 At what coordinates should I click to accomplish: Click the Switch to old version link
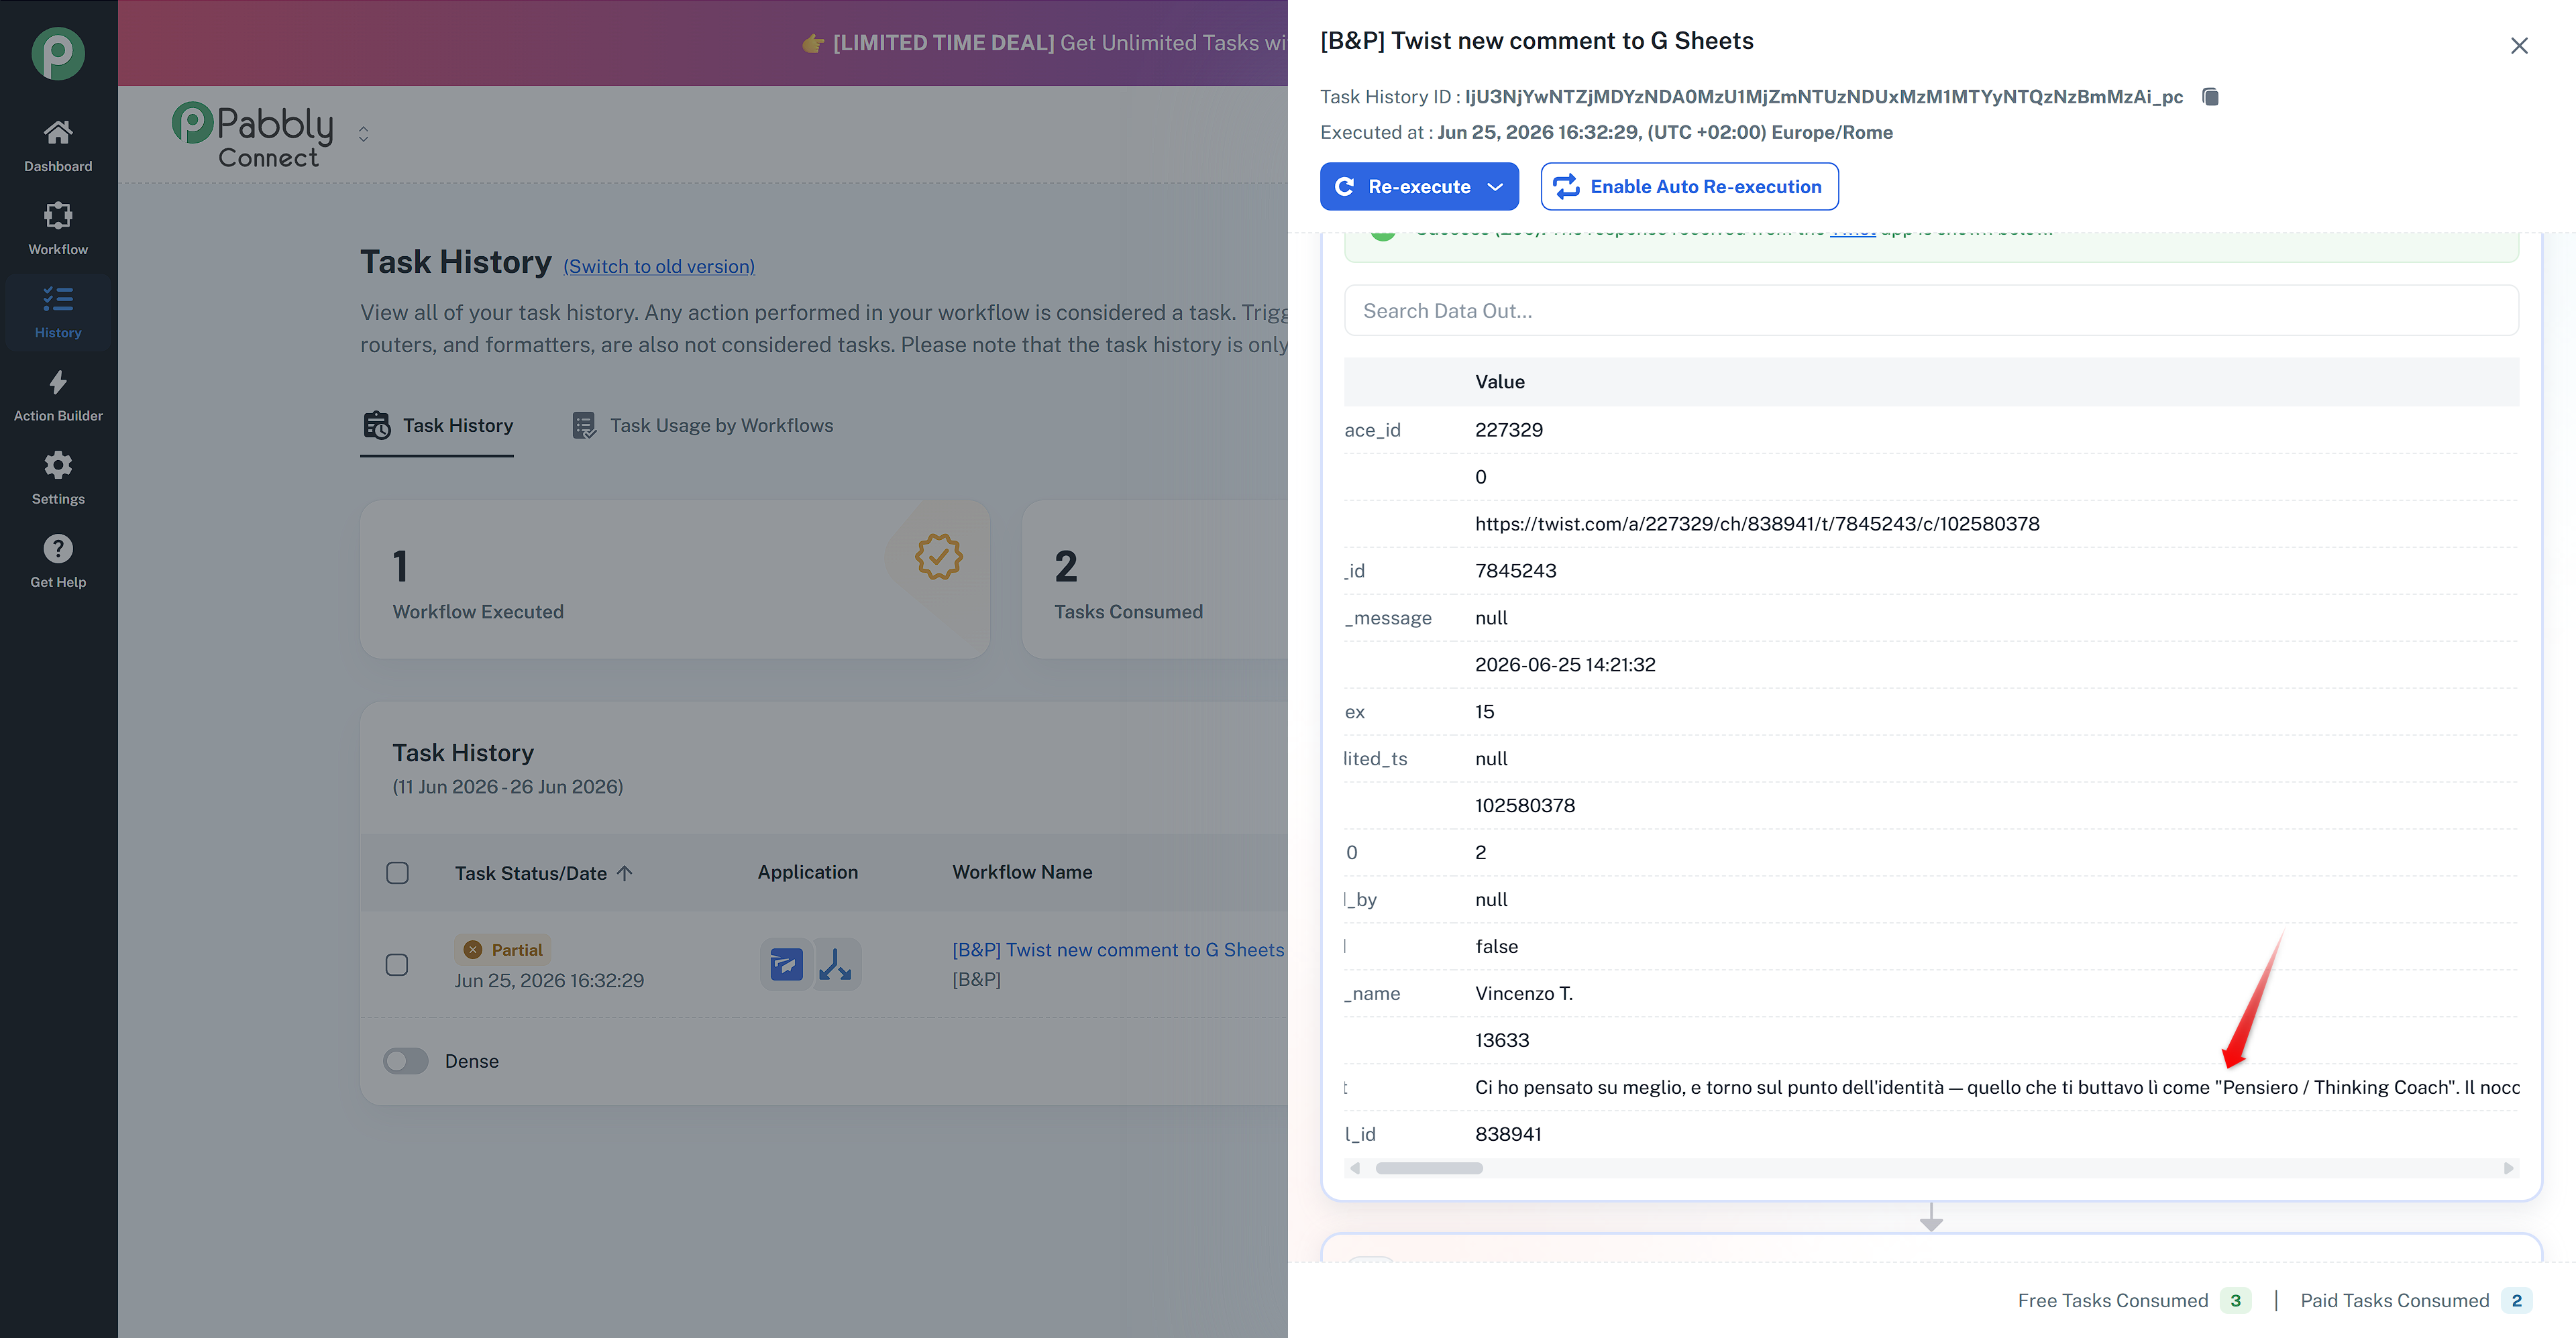(x=659, y=266)
